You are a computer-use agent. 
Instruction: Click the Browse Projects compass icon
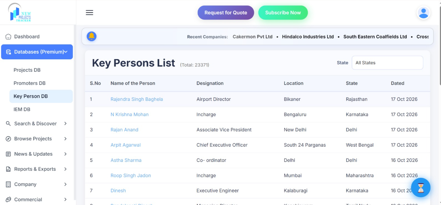(x=8, y=139)
